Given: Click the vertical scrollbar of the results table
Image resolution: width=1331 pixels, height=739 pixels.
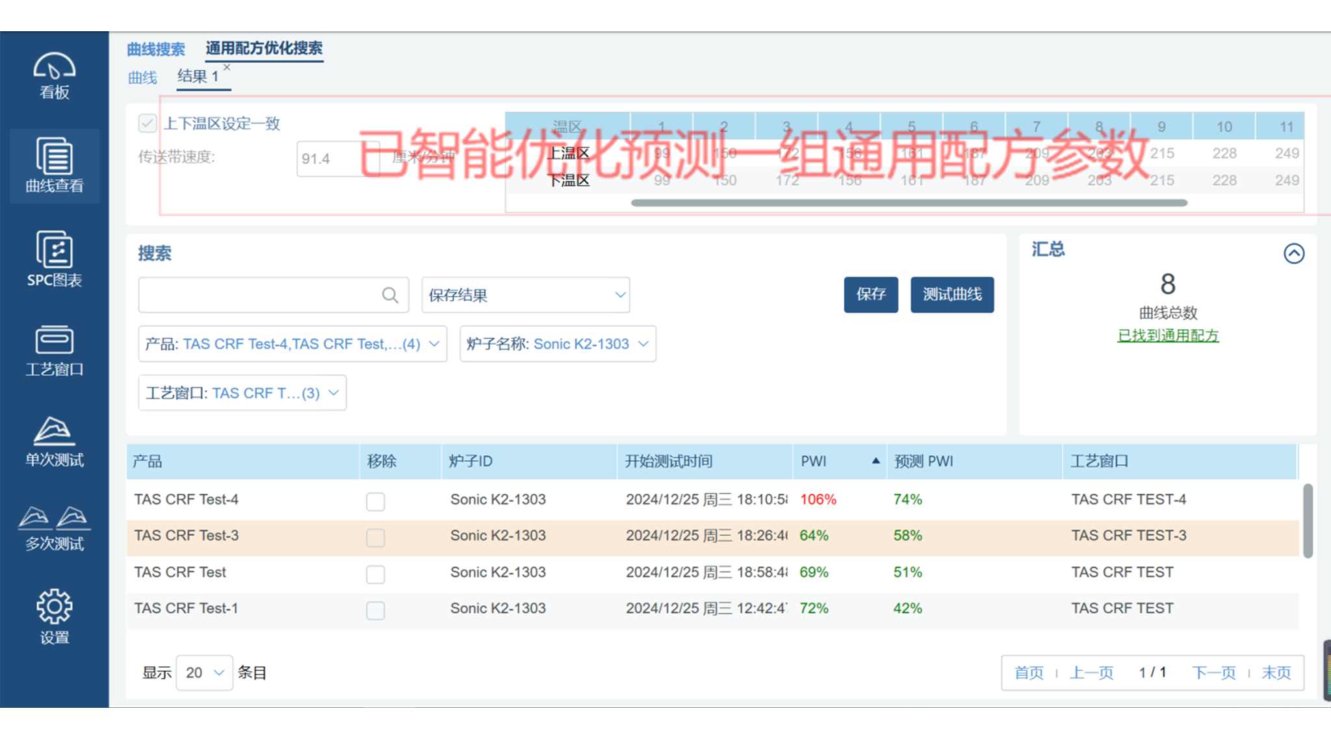Looking at the screenshot, I should coord(1308,520).
